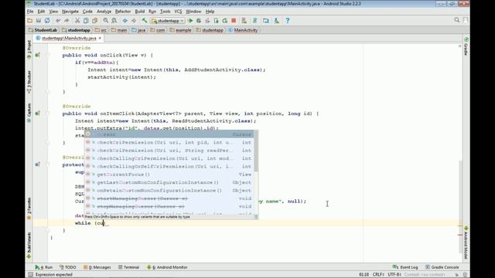Image resolution: width=495 pixels, height=278 pixels.
Task: Click the completion popup vertical scrollbar
Action: coord(256,152)
